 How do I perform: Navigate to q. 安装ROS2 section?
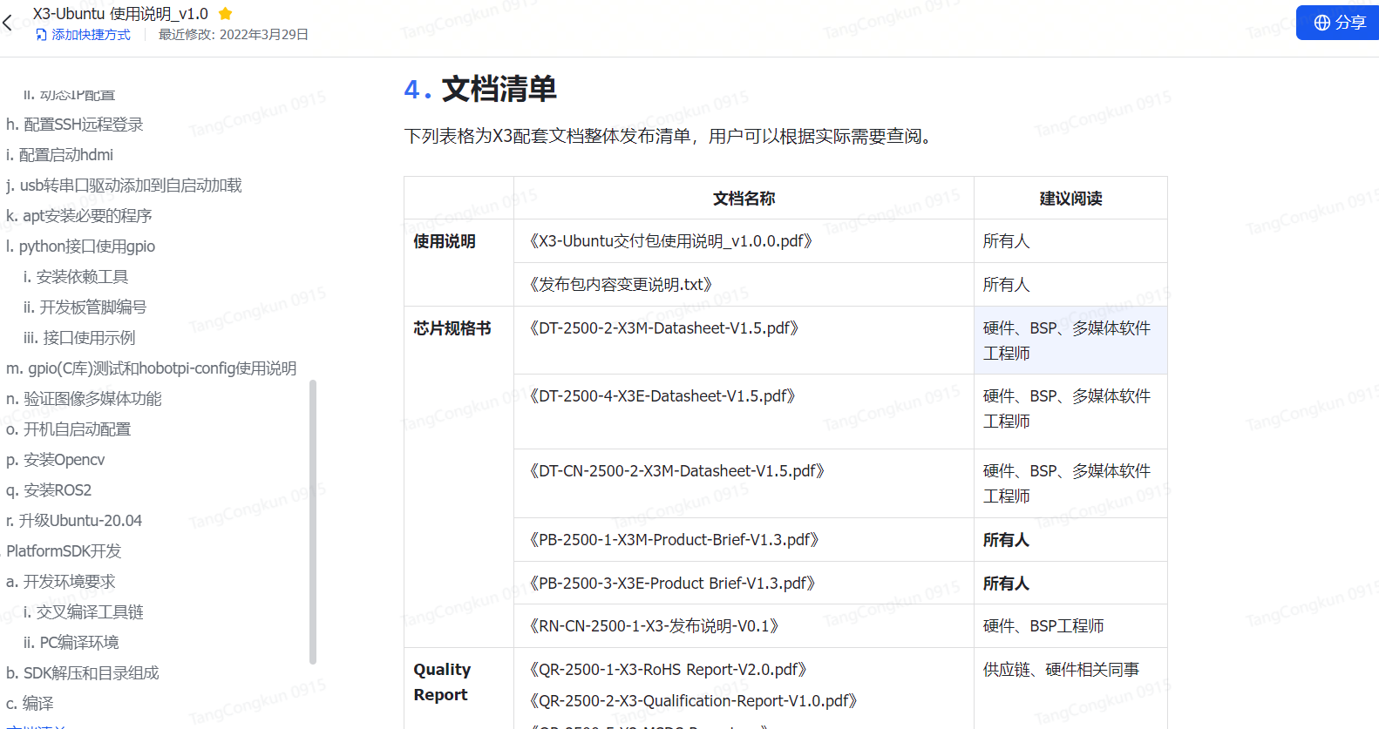pos(49,490)
